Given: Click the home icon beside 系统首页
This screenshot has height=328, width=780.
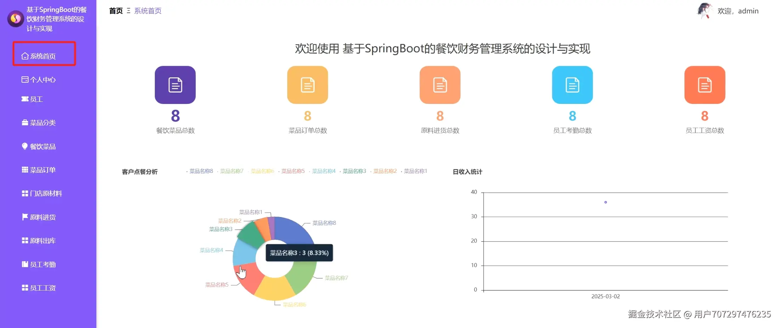Looking at the screenshot, I should (x=25, y=56).
